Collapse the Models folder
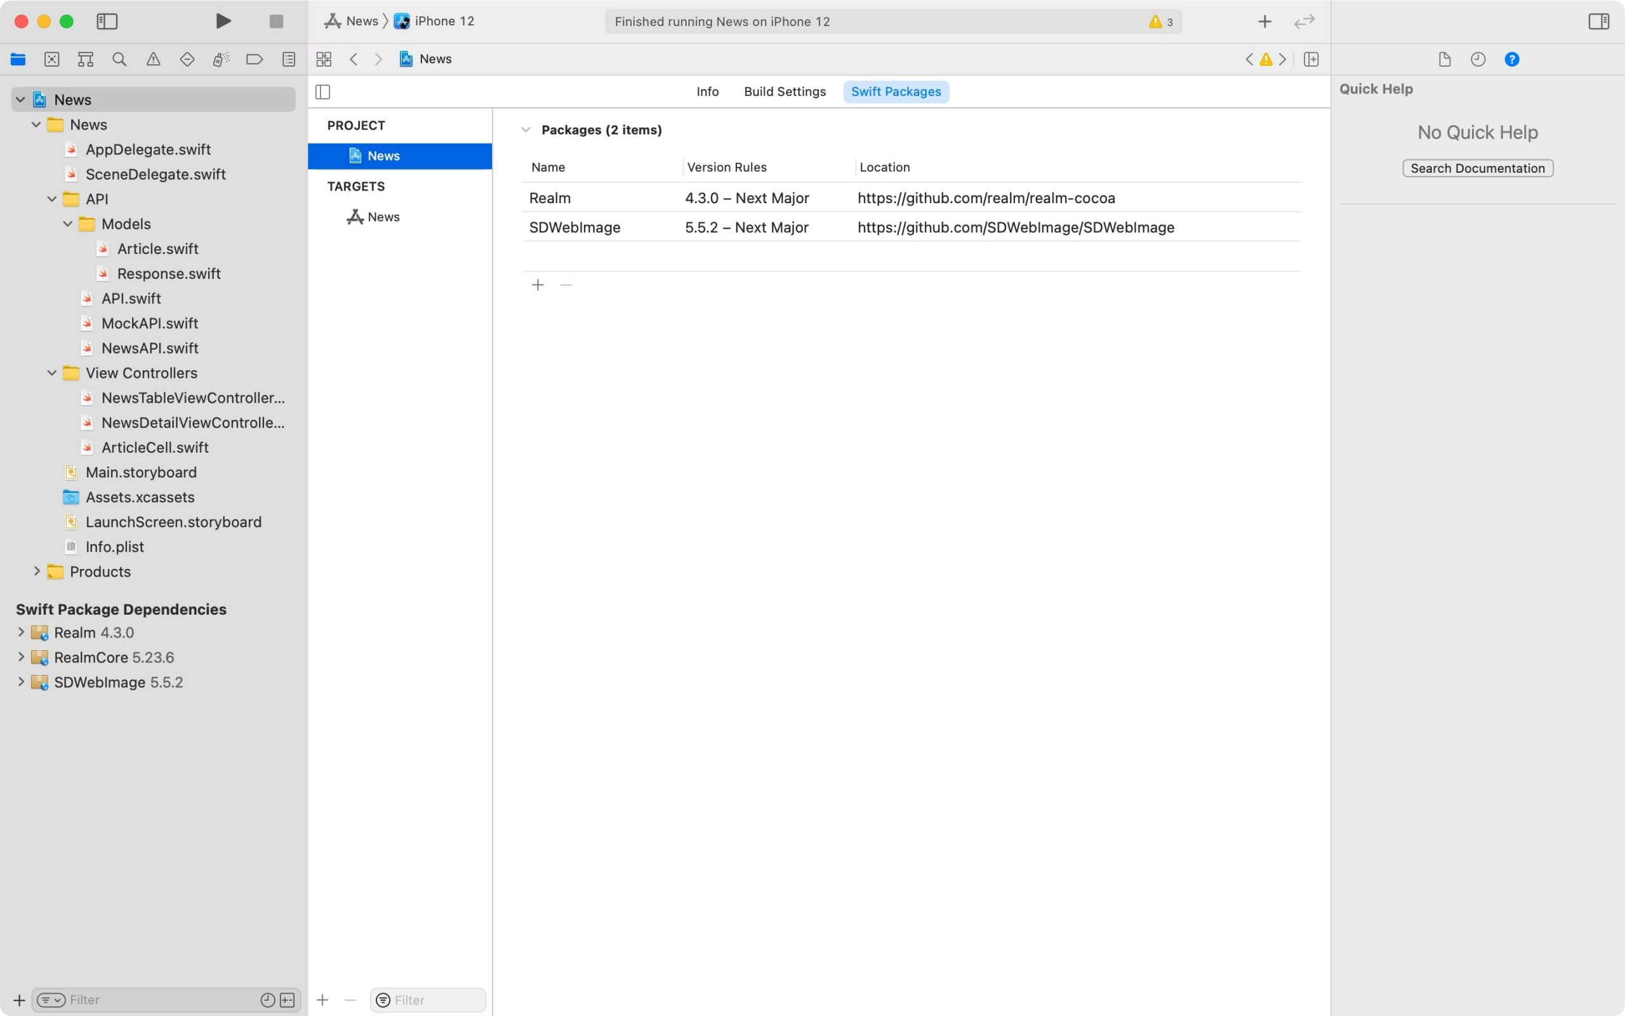The width and height of the screenshot is (1625, 1016). pos(68,224)
